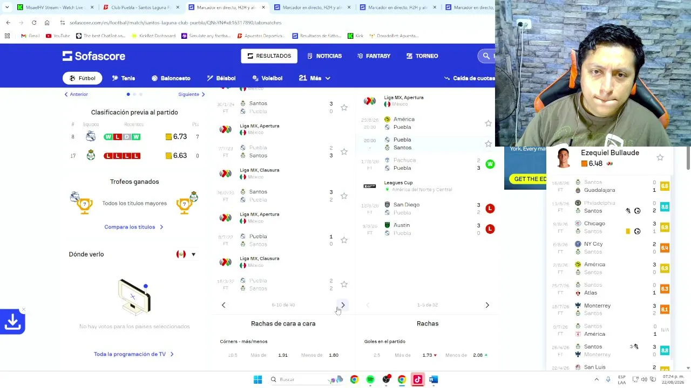Viewport: 691px width, 388px height.
Task: Favorite player Ezequiel Bullaude
Action: pos(660,157)
